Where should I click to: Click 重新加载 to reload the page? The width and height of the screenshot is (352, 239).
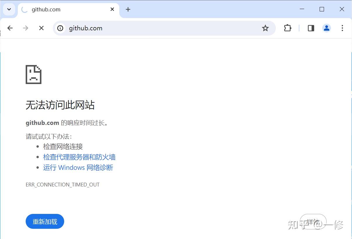[x=45, y=221]
